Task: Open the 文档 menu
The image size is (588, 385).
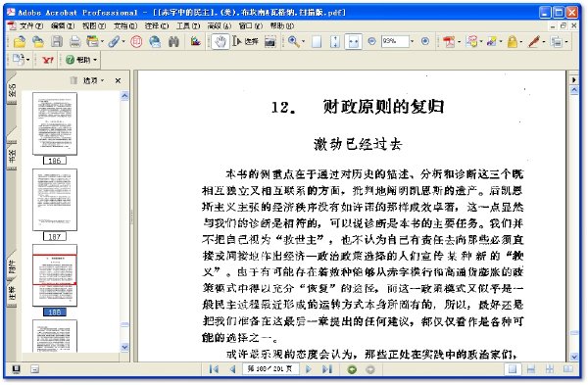Action: click(x=125, y=25)
